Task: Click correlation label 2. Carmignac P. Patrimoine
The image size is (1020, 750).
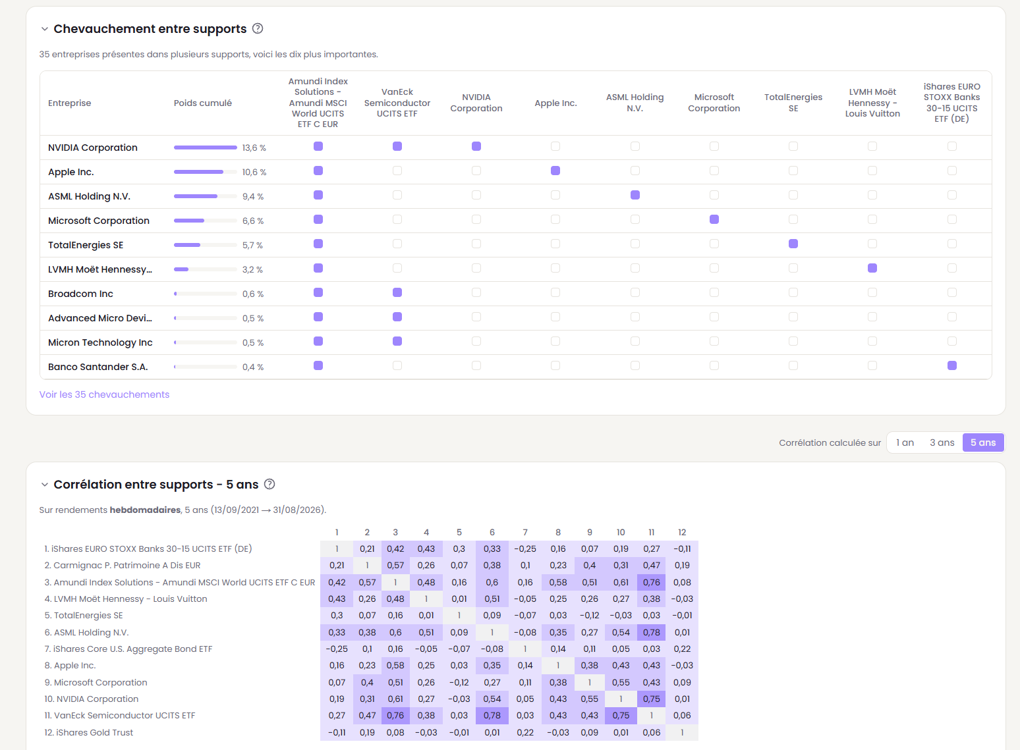Action: point(123,565)
